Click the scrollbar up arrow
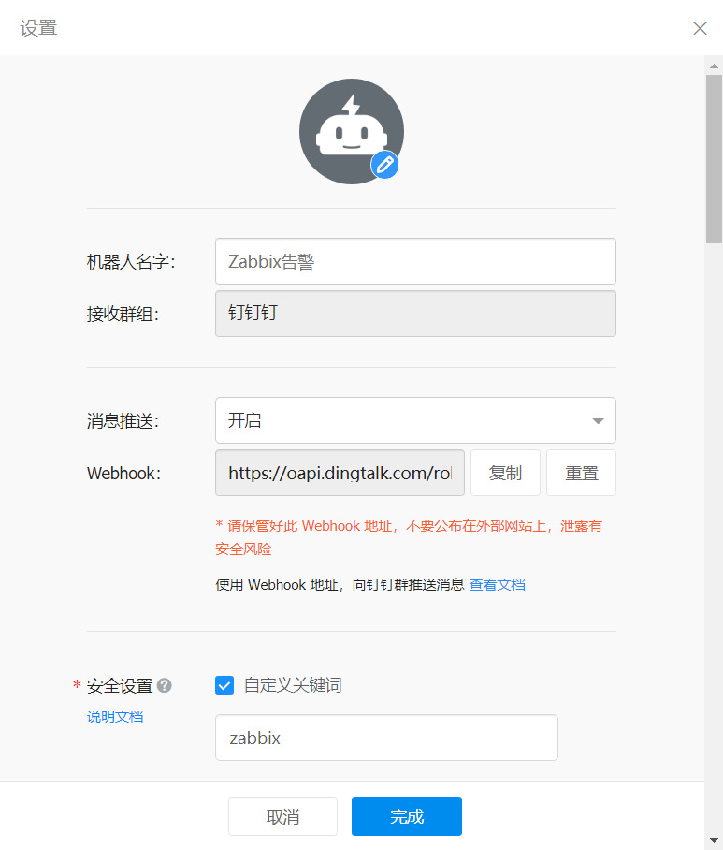Image resolution: width=723 pixels, height=850 pixels. pos(714,66)
